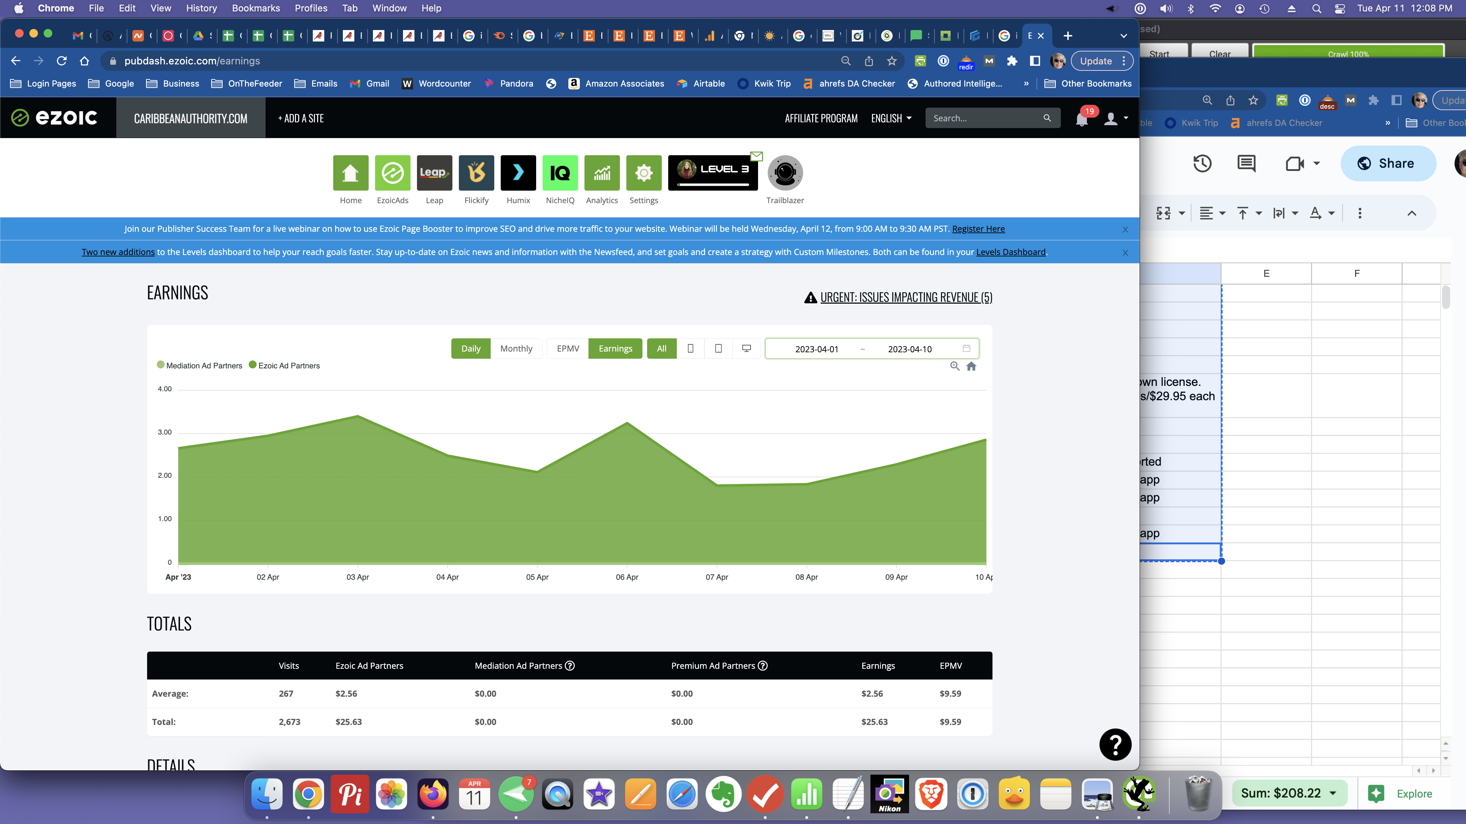Open comments icon in Sheets window
This screenshot has width=1466, height=824.
(x=1246, y=164)
